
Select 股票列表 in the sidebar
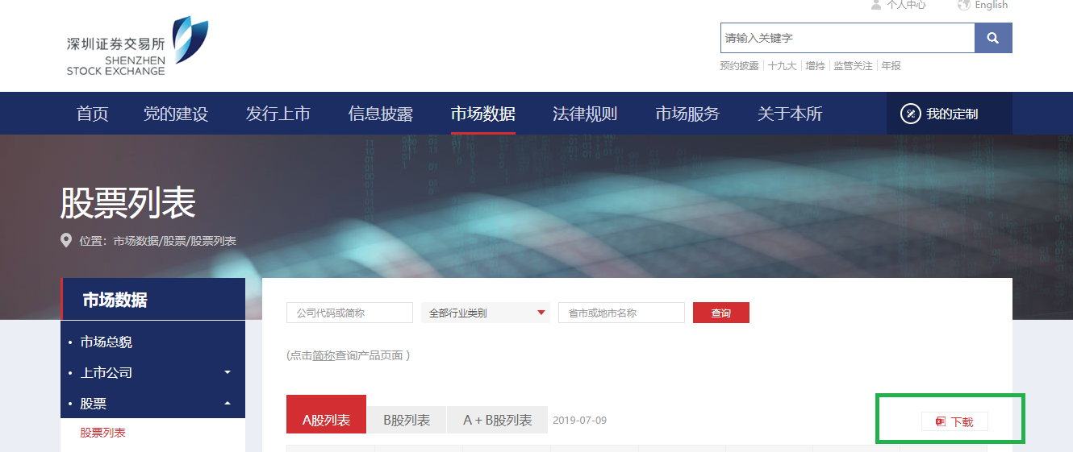point(102,433)
